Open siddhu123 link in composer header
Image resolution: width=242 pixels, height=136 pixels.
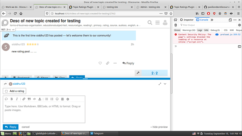[19, 84]
